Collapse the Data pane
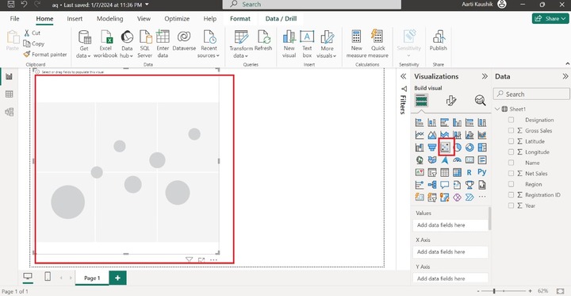This screenshot has width=571, height=296. pos(565,76)
